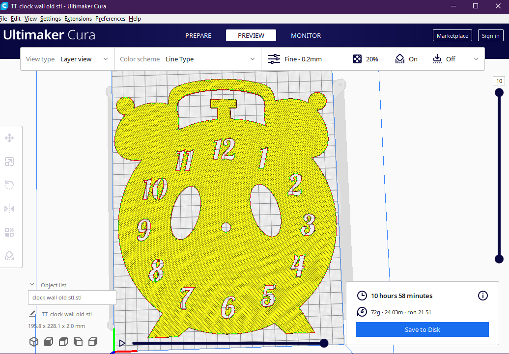Click the upper layer slider handle
The height and width of the screenshot is (354, 509).
point(499,93)
